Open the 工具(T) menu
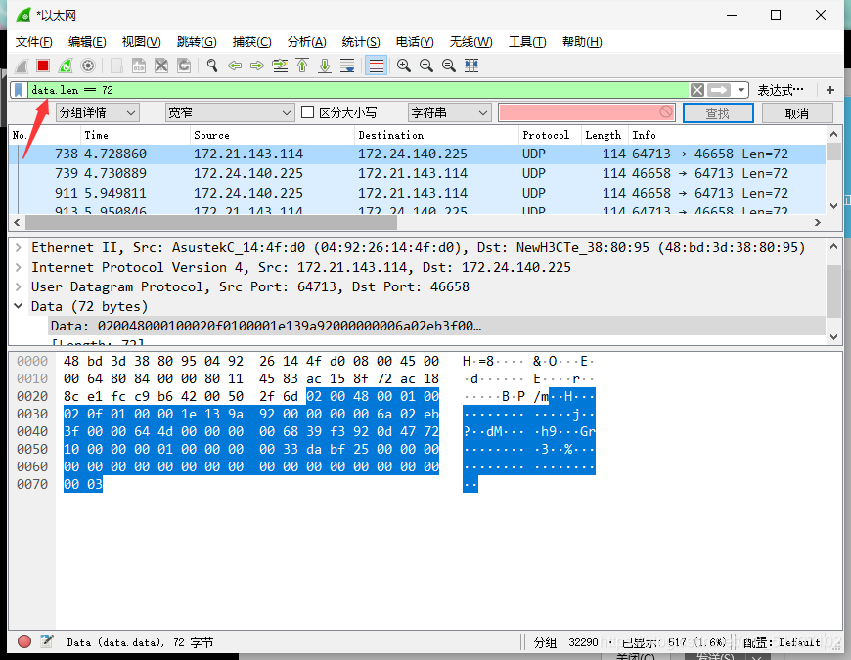Screen dimensions: 851x660 (x=527, y=42)
